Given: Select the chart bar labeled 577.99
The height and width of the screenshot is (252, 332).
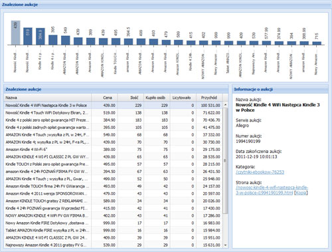Looking at the screenshot, I should (x=266, y=43).
